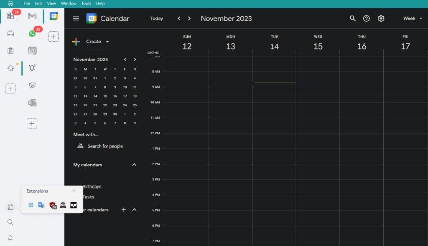This screenshot has height=246, width=428.
Task: Select 20 in mini calendar
Action: coord(85,105)
